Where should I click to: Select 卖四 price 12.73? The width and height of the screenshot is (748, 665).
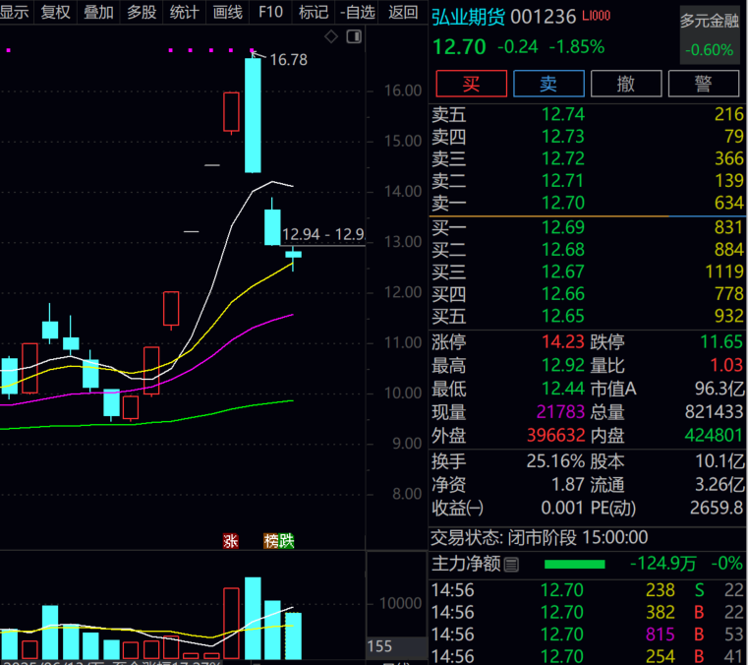click(563, 137)
